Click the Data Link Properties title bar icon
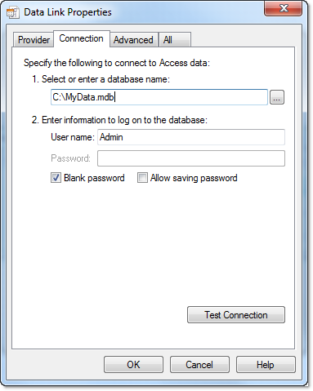The height and width of the screenshot is (391, 313). tap(13, 12)
